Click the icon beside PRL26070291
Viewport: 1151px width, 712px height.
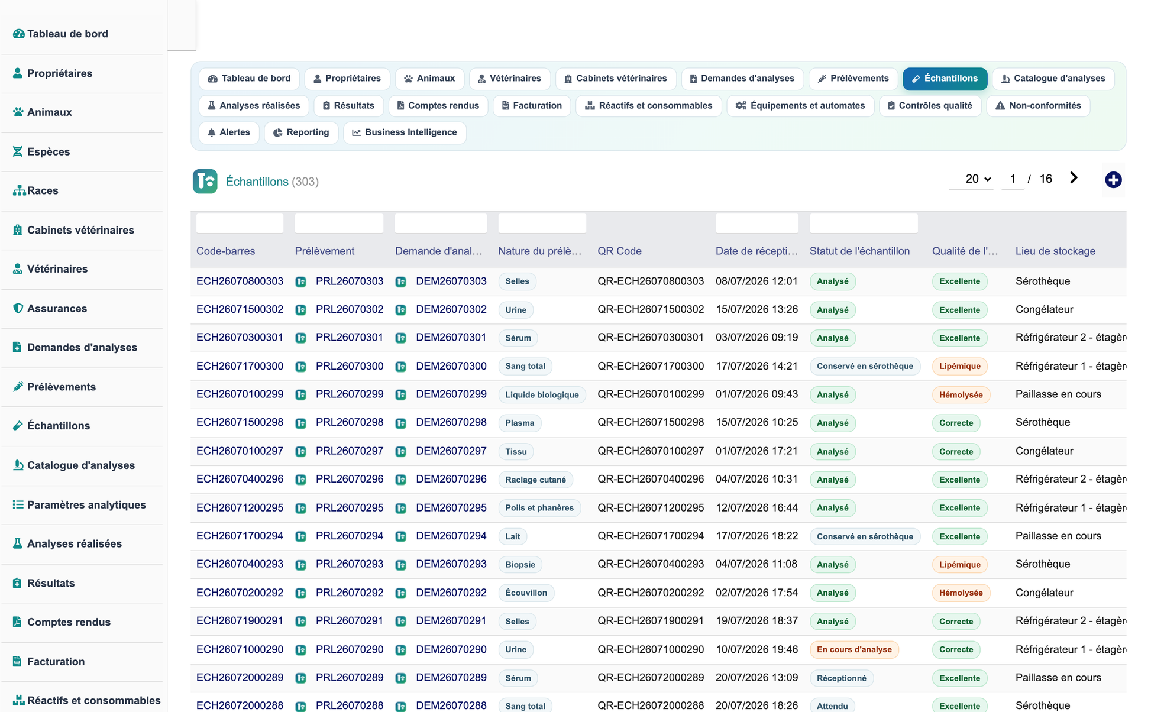pyautogui.click(x=301, y=622)
